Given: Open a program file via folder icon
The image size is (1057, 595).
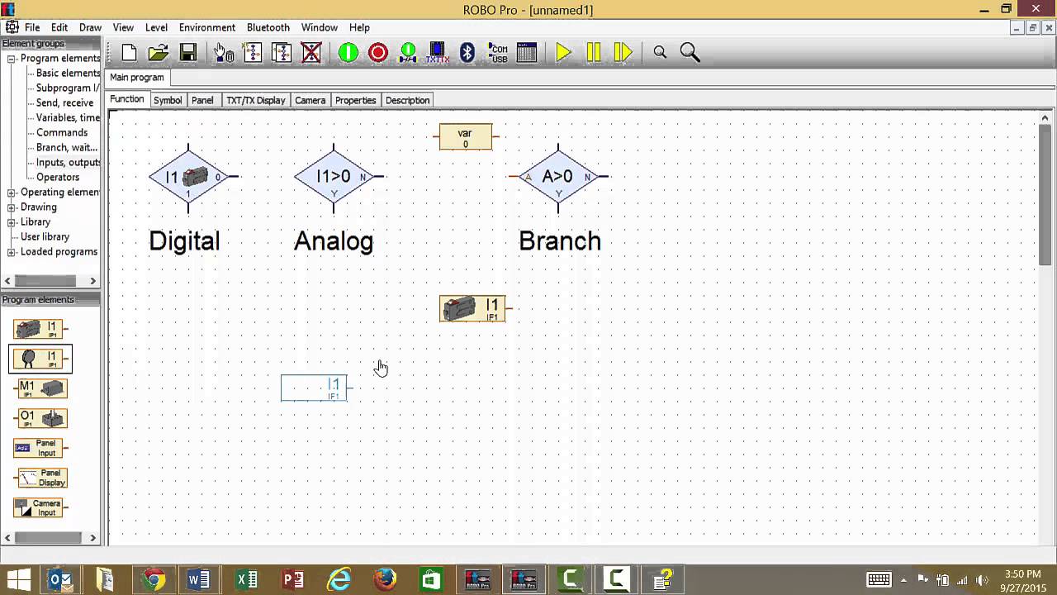Looking at the screenshot, I should [159, 53].
